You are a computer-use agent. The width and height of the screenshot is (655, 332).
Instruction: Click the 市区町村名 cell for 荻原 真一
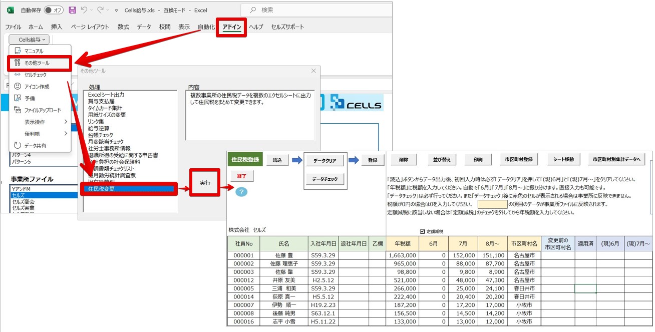click(x=524, y=297)
